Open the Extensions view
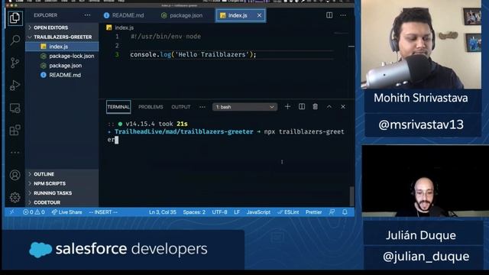Screen dimensions: 489x275 15,130
